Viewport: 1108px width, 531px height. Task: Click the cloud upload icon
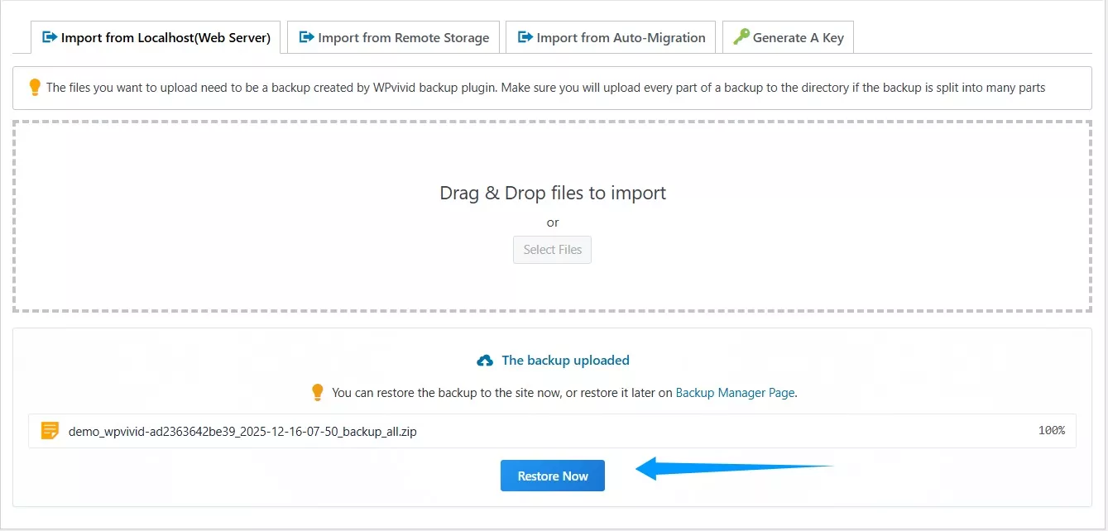point(486,361)
